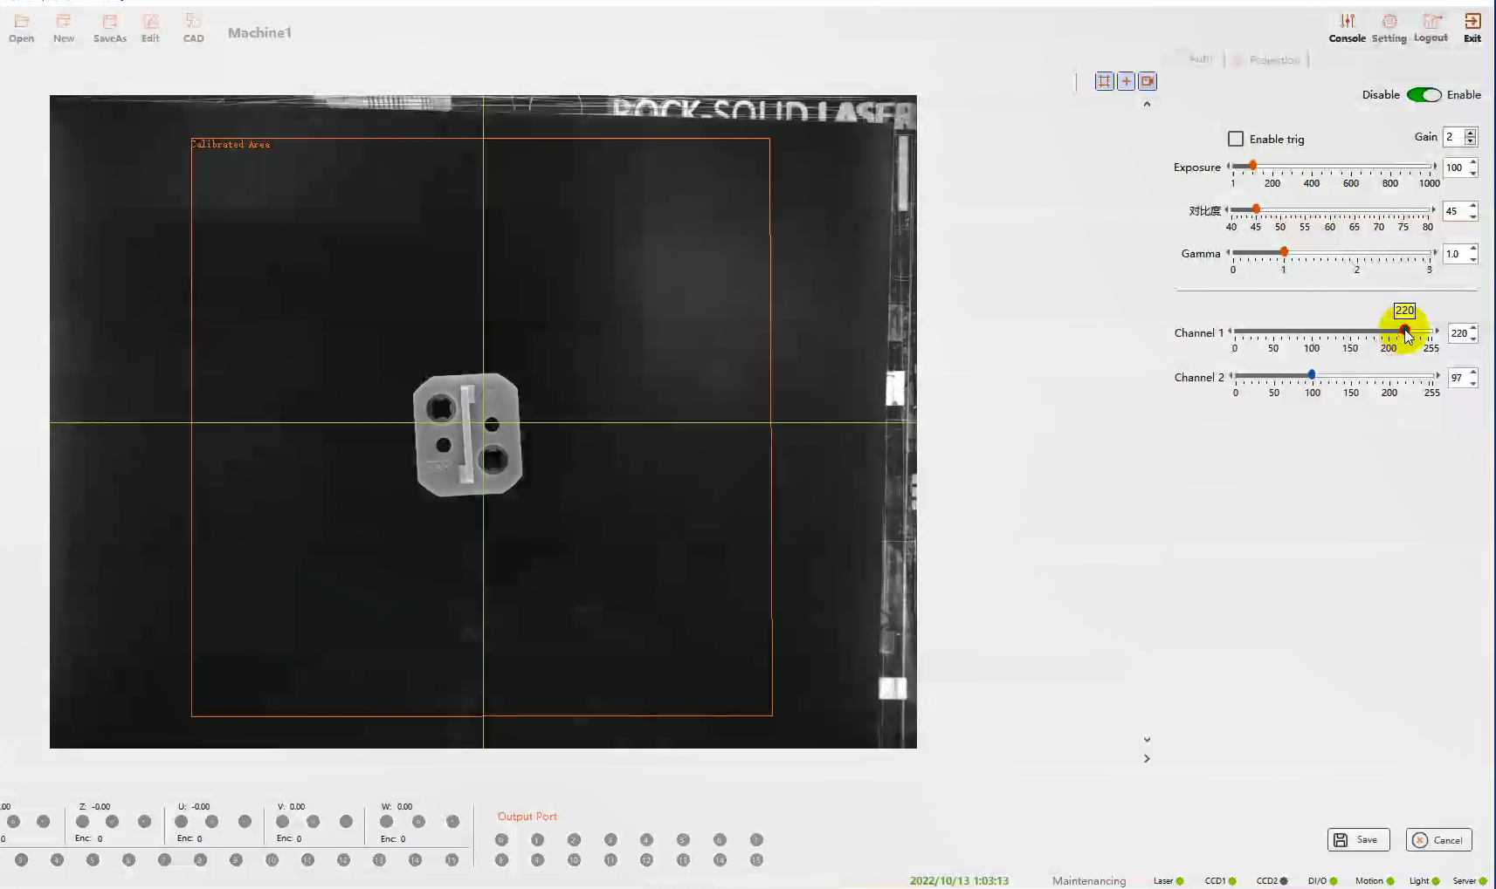The image size is (1496, 889).
Task: Click the right-pointing chevron arrow
Action: [x=1147, y=758]
